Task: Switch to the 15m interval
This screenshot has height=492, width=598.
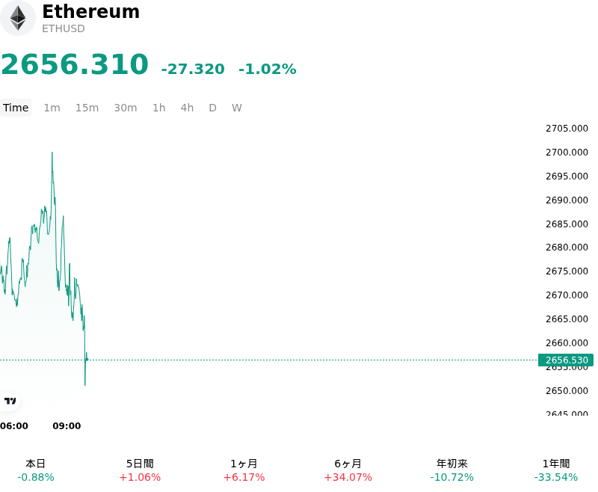Action: coord(87,108)
